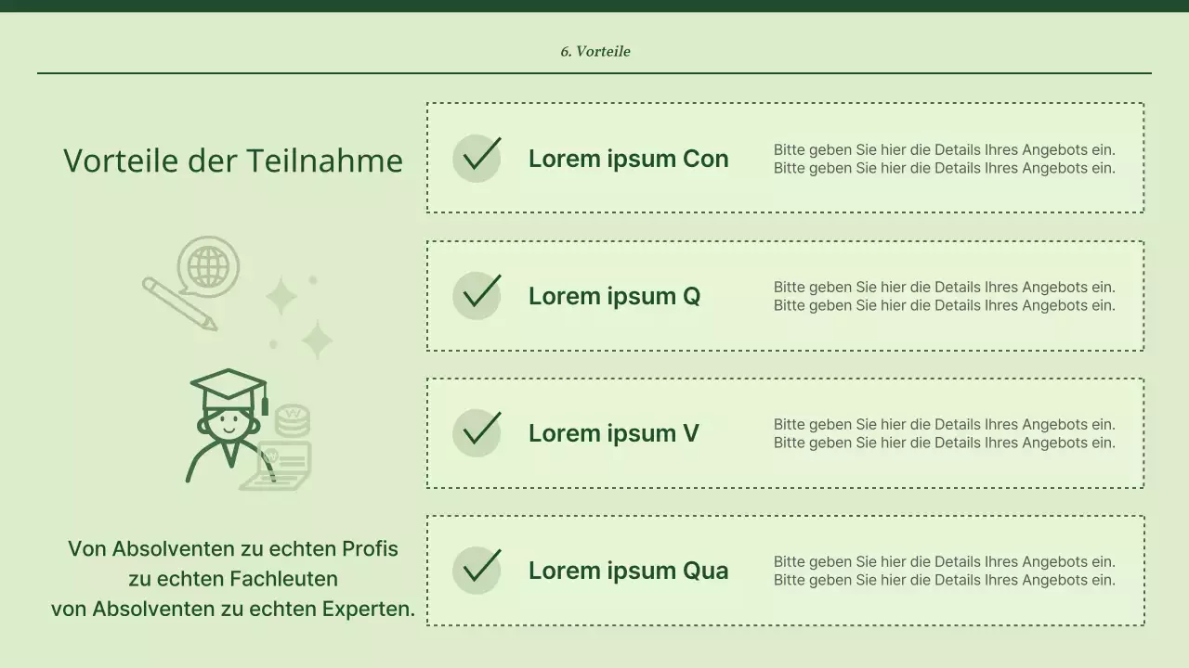
Task: Select description text in the last benefit box
Action: (x=944, y=571)
